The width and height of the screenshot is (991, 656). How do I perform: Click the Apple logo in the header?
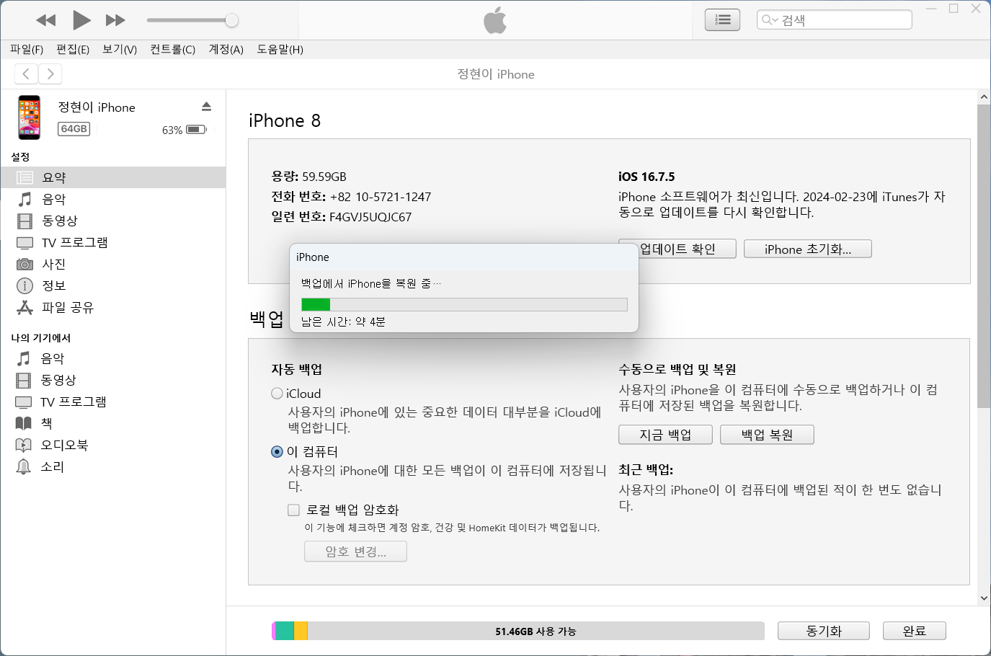point(495,20)
